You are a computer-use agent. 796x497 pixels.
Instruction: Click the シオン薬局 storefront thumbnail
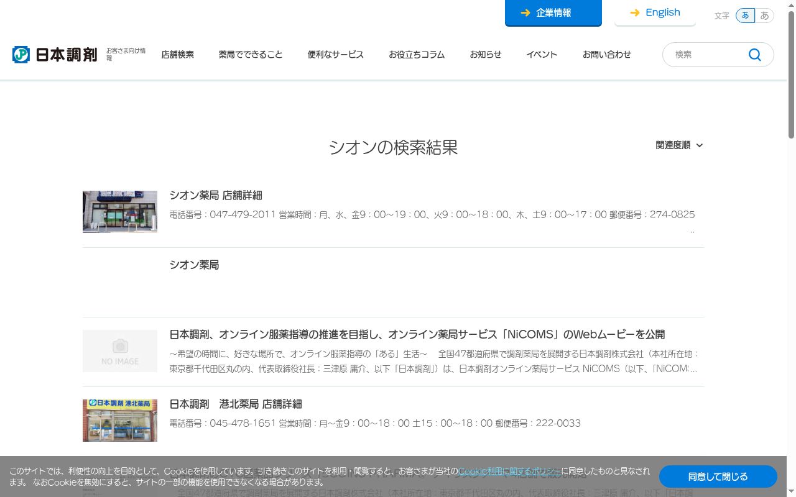pos(120,212)
